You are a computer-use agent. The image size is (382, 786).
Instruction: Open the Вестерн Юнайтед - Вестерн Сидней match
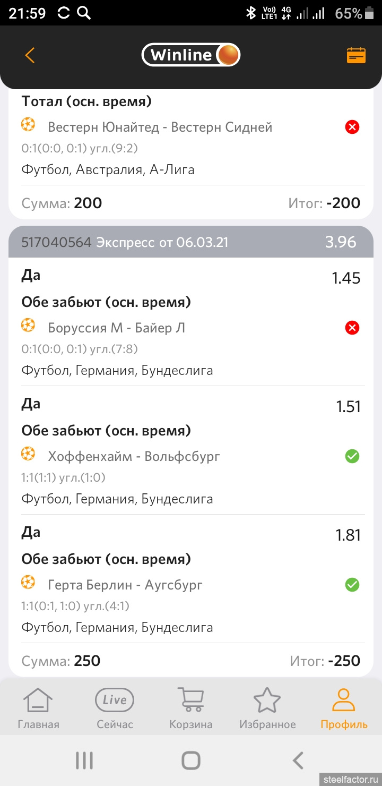click(x=160, y=127)
